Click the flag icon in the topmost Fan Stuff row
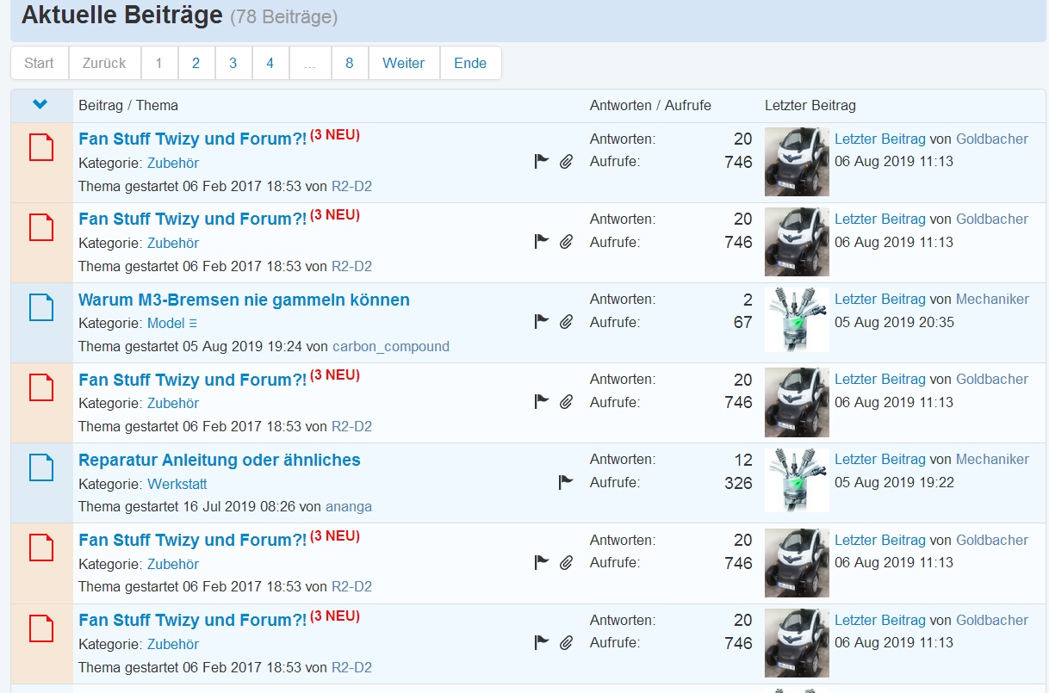Viewport: 1049px width, 693px height. coord(542,161)
